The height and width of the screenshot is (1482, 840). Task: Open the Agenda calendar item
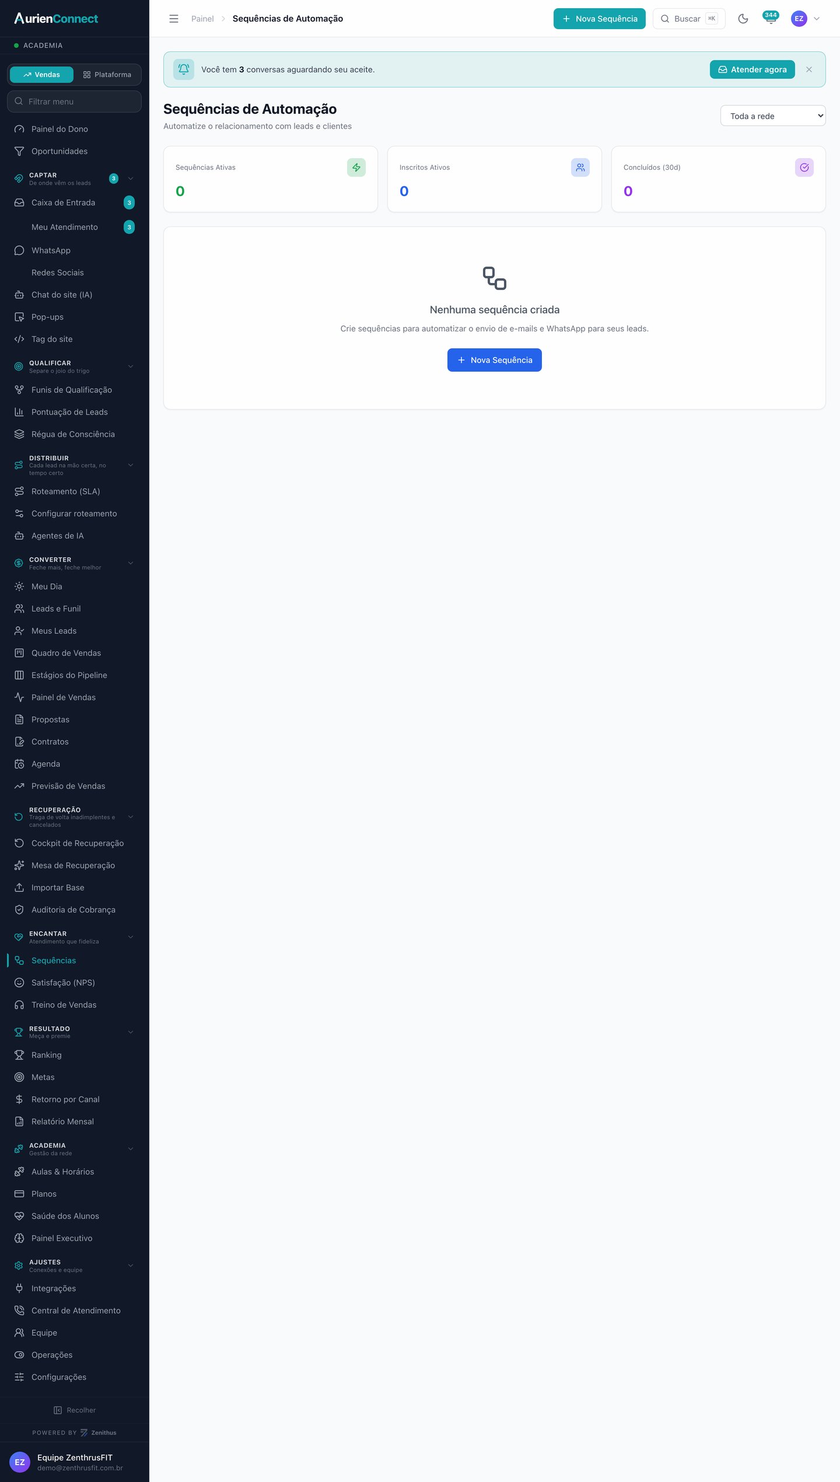coord(75,764)
